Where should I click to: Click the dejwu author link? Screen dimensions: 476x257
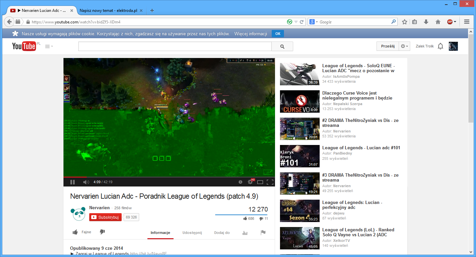(x=338, y=213)
